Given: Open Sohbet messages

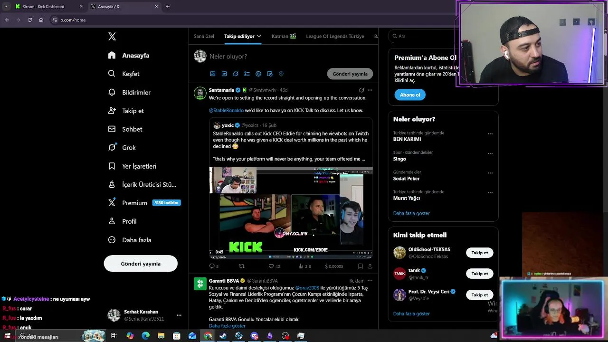Looking at the screenshot, I should [125, 129].
